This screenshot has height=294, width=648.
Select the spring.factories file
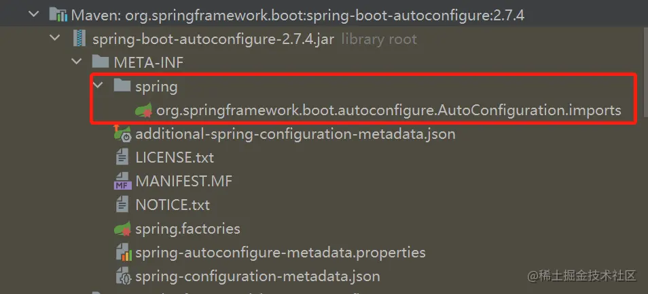pyautogui.click(x=187, y=229)
